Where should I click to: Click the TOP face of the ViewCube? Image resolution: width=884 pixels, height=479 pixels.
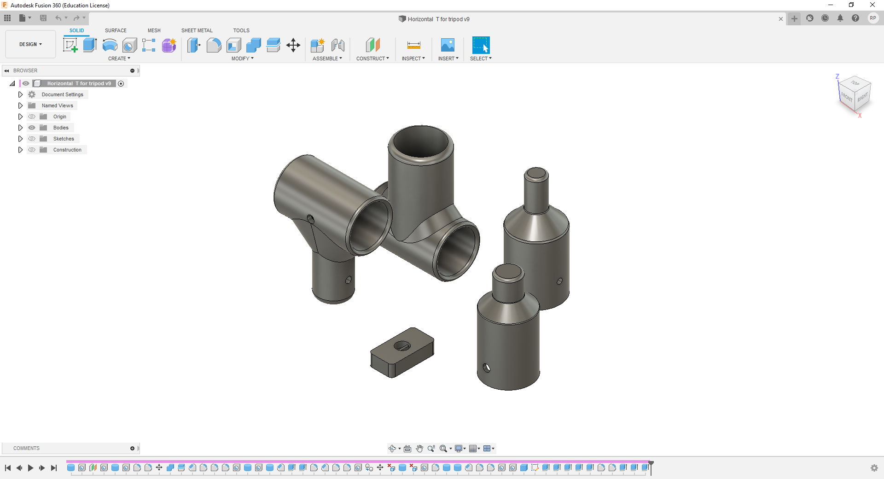pyautogui.click(x=855, y=83)
